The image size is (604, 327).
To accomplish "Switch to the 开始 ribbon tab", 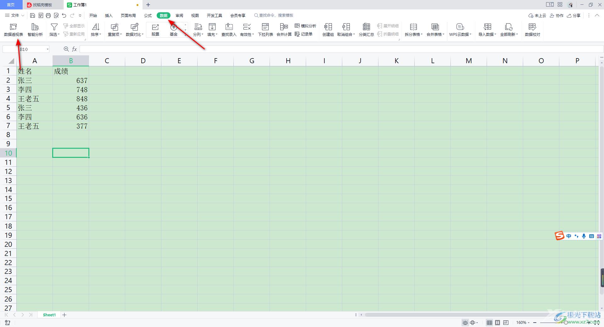I will tap(93, 15).
